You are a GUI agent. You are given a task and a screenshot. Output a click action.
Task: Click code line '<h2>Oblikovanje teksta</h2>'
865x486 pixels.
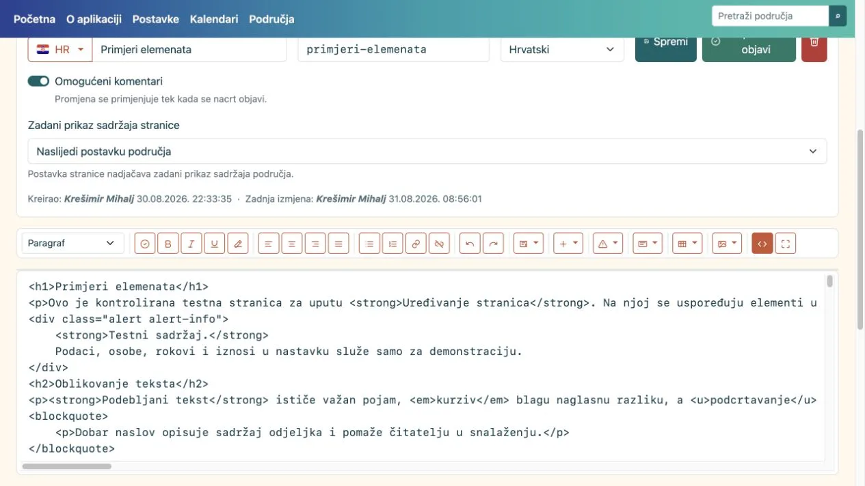coord(118,384)
